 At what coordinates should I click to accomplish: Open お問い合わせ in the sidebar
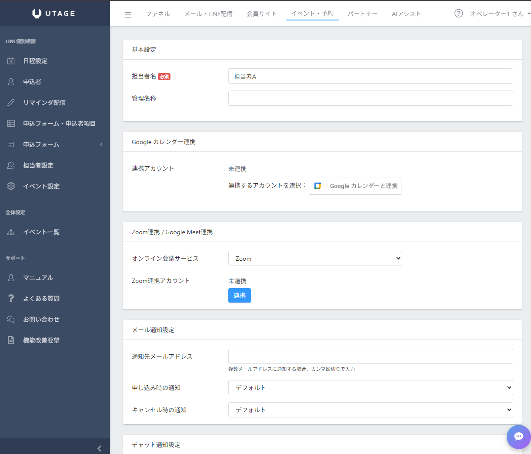click(x=41, y=319)
